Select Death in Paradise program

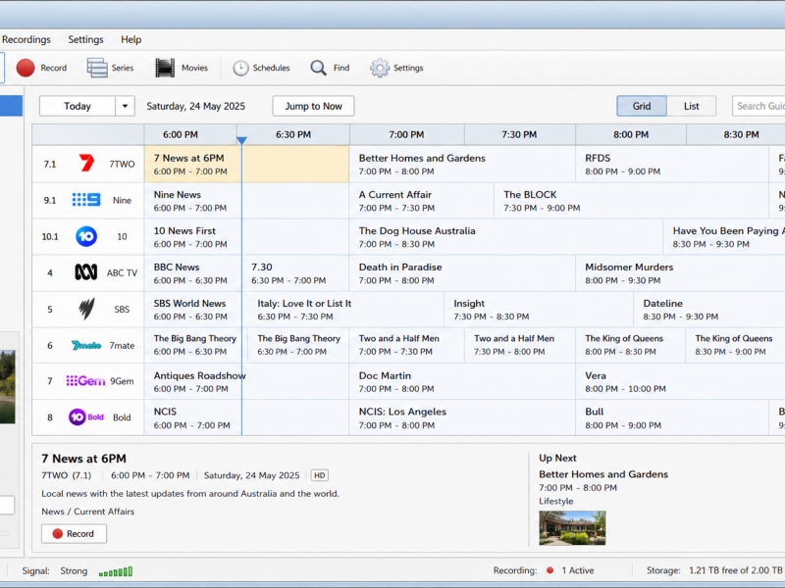(x=462, y=273)
